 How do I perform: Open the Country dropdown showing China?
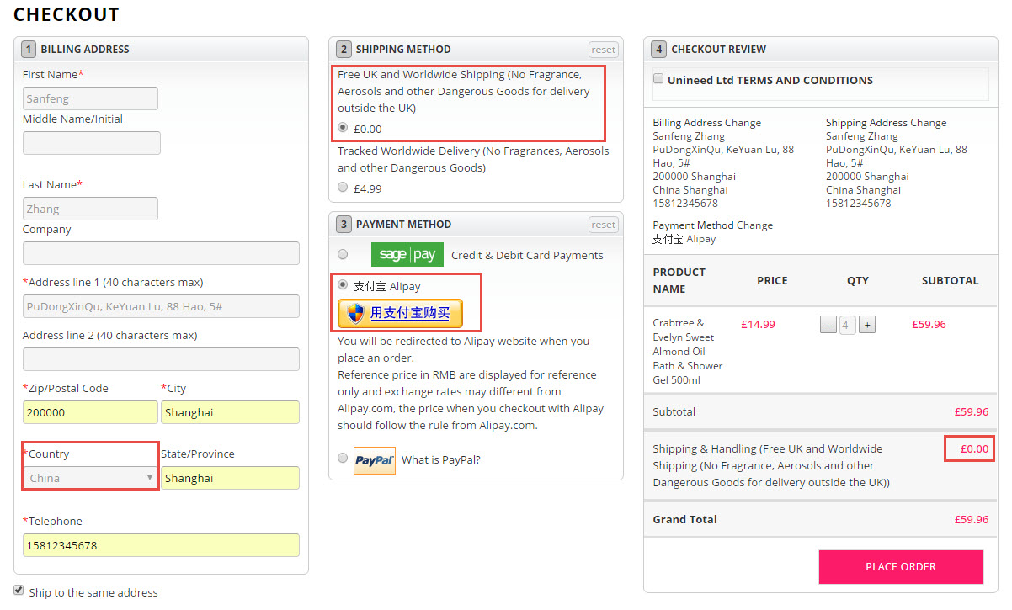point(91,478)
